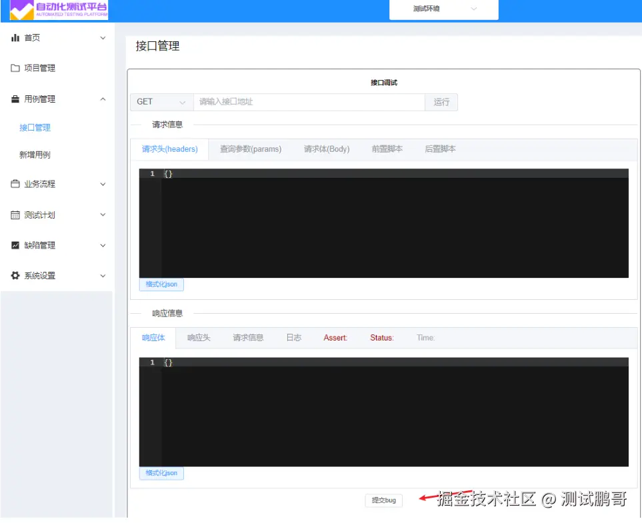Screen dimensions: 642x523
Task: Switch to 响应头 tab
Action: pyautogui.click(x=199, y=338)
